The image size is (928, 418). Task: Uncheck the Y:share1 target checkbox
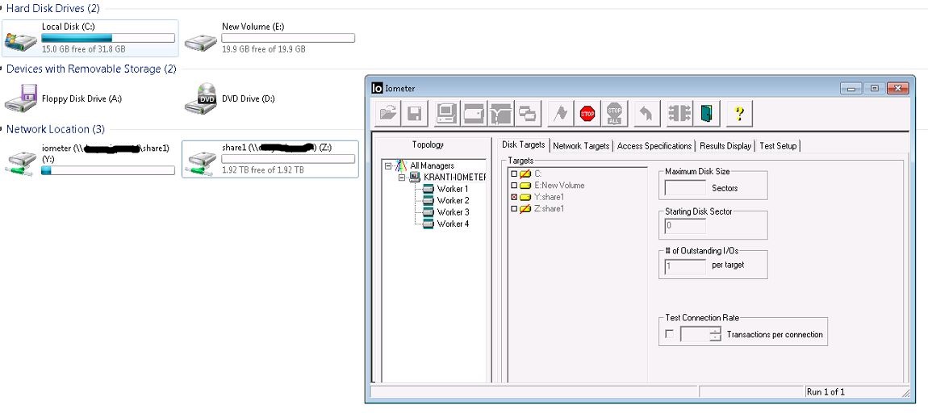(x=514, y=197)
